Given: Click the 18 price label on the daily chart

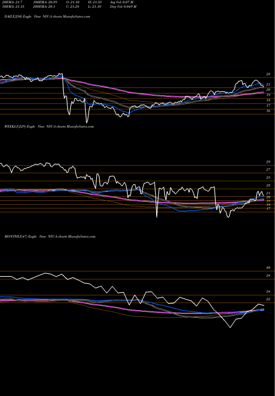Looking at the screenshot, I should [268, 101].
